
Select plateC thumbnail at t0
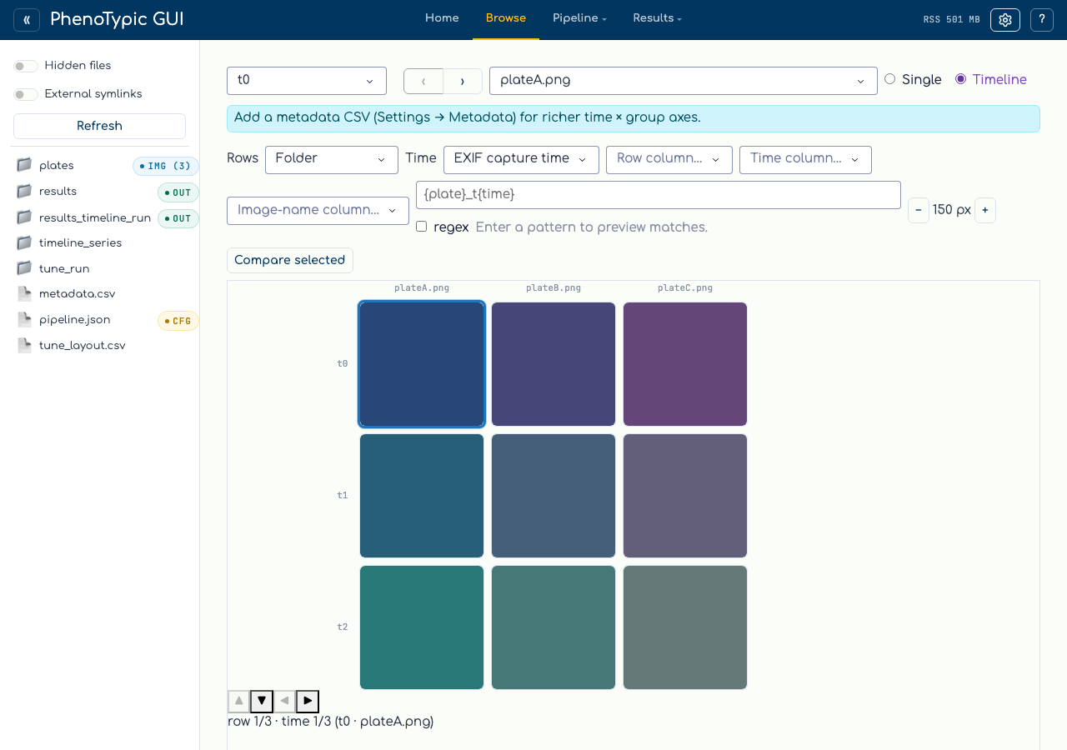click(x=685, y=364)
